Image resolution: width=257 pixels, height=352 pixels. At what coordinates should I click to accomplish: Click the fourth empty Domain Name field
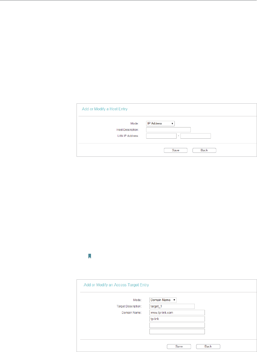coord(177,331)
